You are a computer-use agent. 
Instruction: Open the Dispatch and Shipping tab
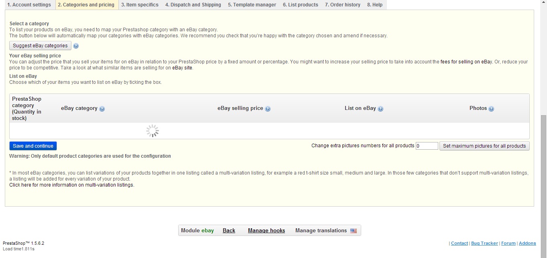pyautogui.click(x=193, y=5)
